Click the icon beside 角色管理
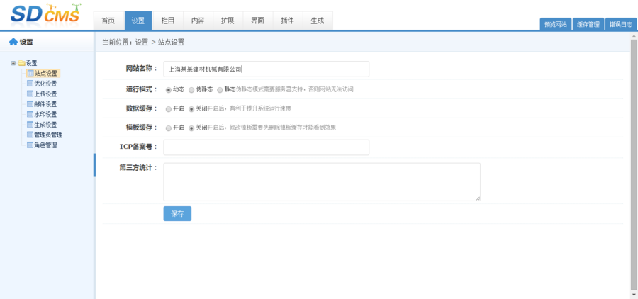Viewport: 638px width, 299px height. [x=30, y=145]
